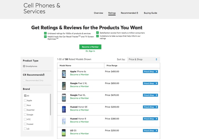Click the lock icon beside Recommended
199x139 pixels.
pyautogui.click(x=137, y=13)
